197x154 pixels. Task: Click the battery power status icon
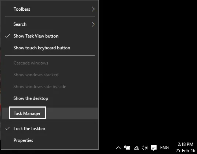pyautogui.click(x=127, y=148)
